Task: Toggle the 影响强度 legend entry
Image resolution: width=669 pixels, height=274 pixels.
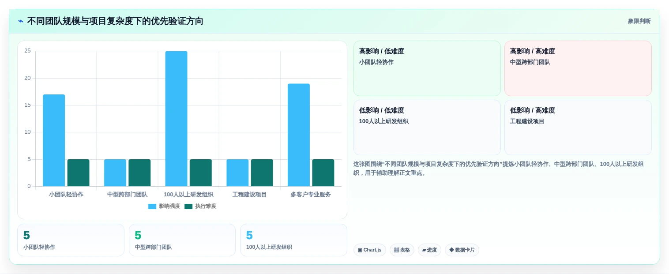Action: pos(164,206)
